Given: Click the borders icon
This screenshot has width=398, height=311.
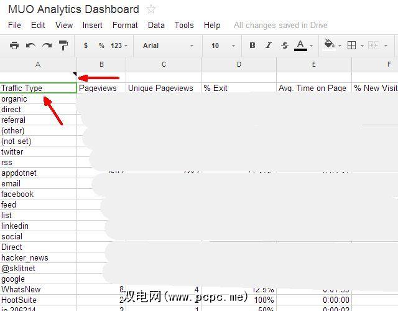Looking at the screenshot, I should click(x=351, y=45).
